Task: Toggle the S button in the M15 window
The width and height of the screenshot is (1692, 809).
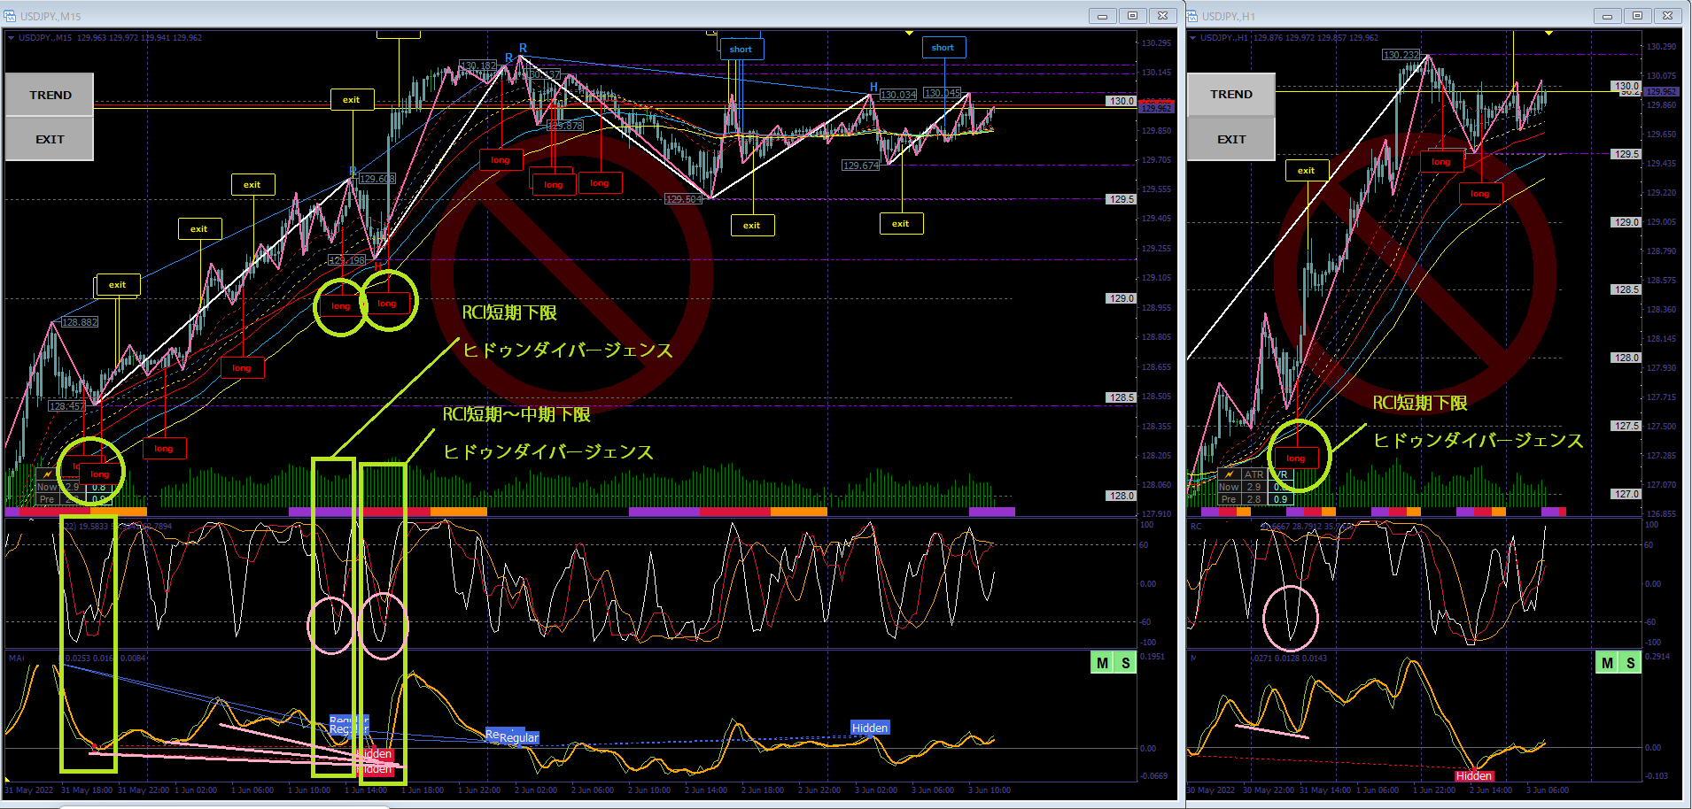Action: click(x=1125, y=663)
